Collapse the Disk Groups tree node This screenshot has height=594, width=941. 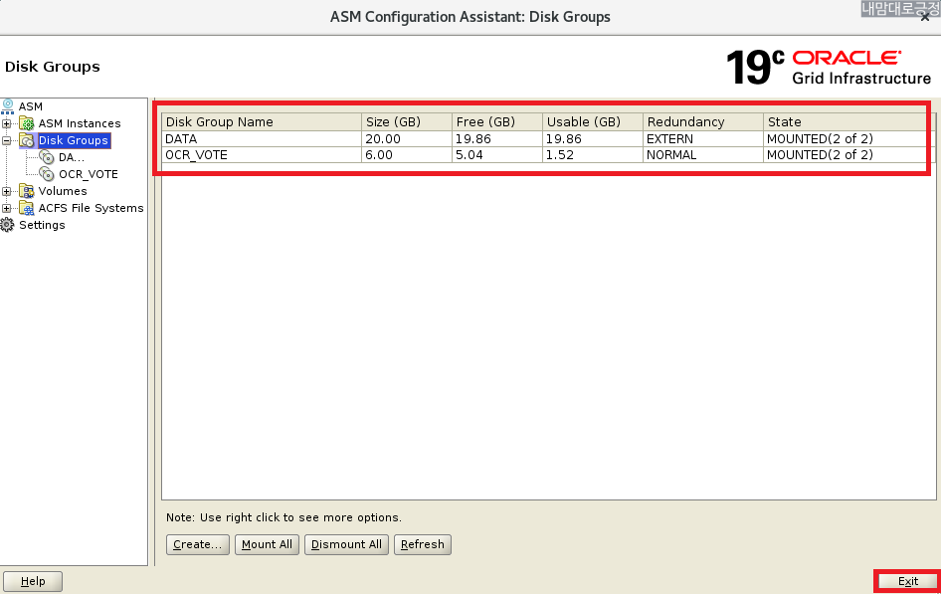coord(7,140)
